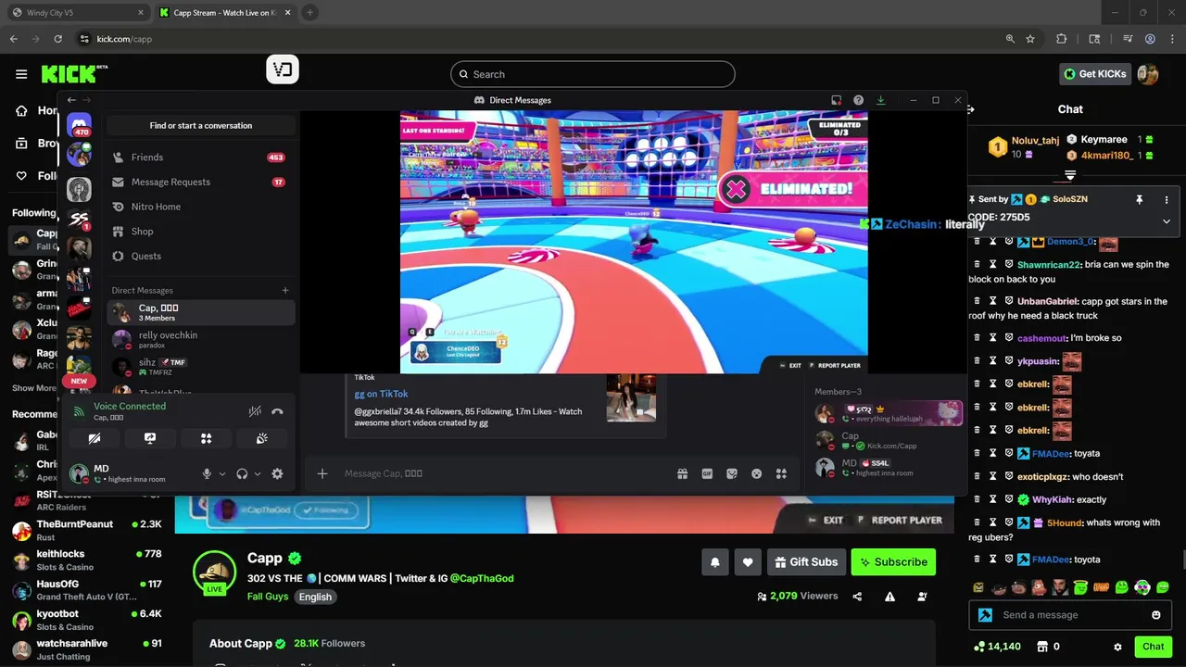Share the Capp stream

[857, 597]
